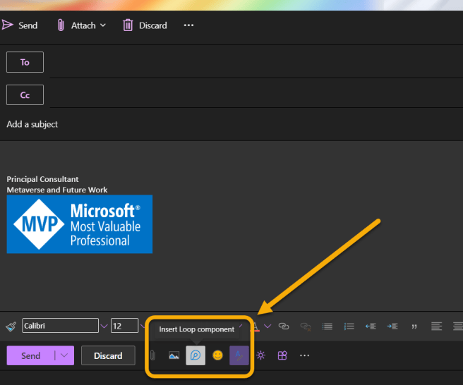Click the sun-shaped light mode icon
Screen dimensions: 463x385
[x=260, y=355]
